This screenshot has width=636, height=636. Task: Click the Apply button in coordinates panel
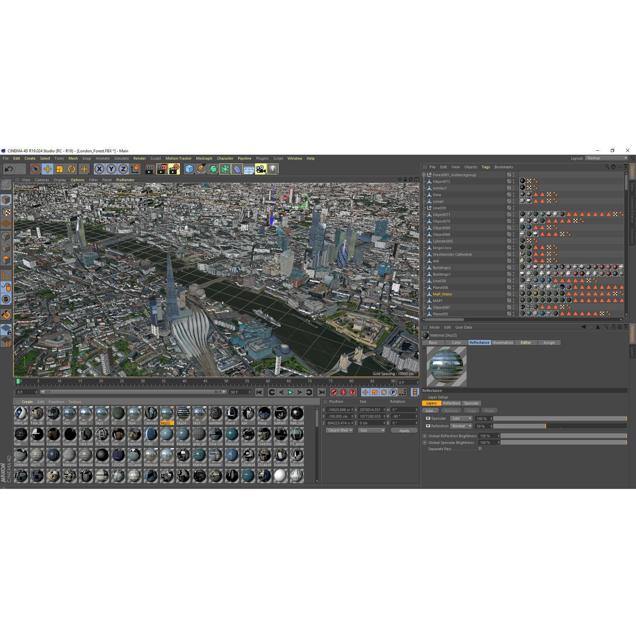pyautogui.click(x=404, y=430)
